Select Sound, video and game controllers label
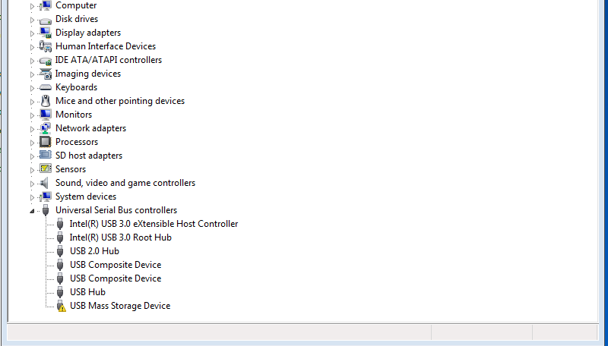The width and height of the screenshot is (608, 346). click(125, 183)
